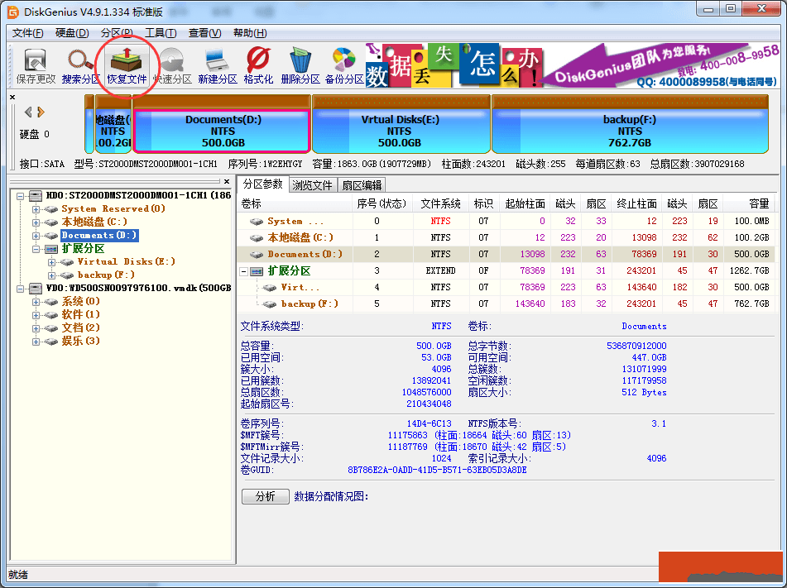Click the VD0 virtual disk icon in the tree

click(36, 288)
